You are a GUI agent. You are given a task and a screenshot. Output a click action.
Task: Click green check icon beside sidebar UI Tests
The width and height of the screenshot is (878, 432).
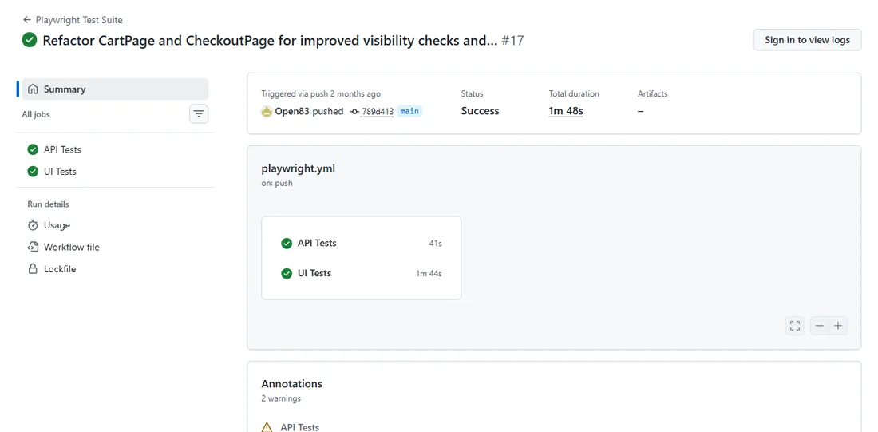[x=33, y=172]
